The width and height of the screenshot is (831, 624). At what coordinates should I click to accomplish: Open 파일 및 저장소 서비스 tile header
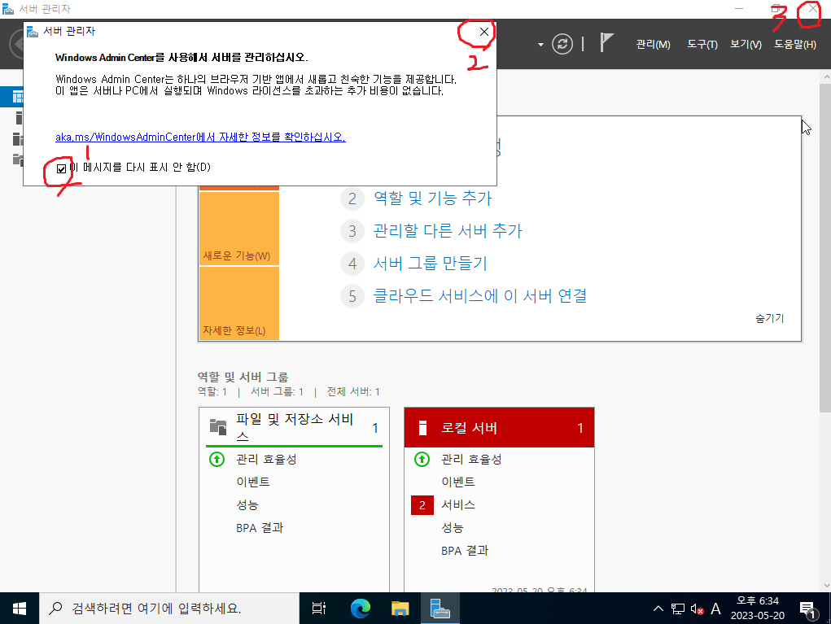(x=294, y=427)
